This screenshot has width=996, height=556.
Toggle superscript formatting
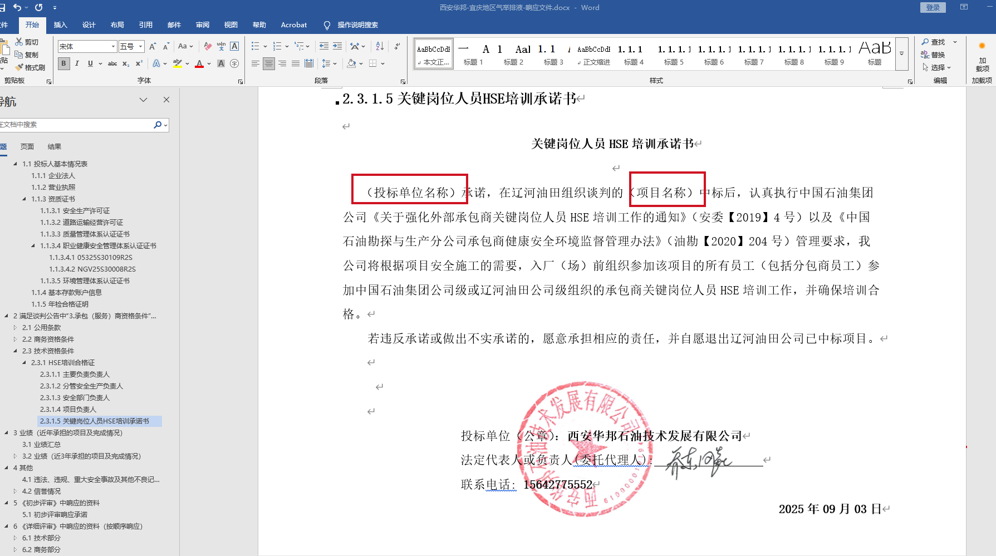click(x=139, y=63)
